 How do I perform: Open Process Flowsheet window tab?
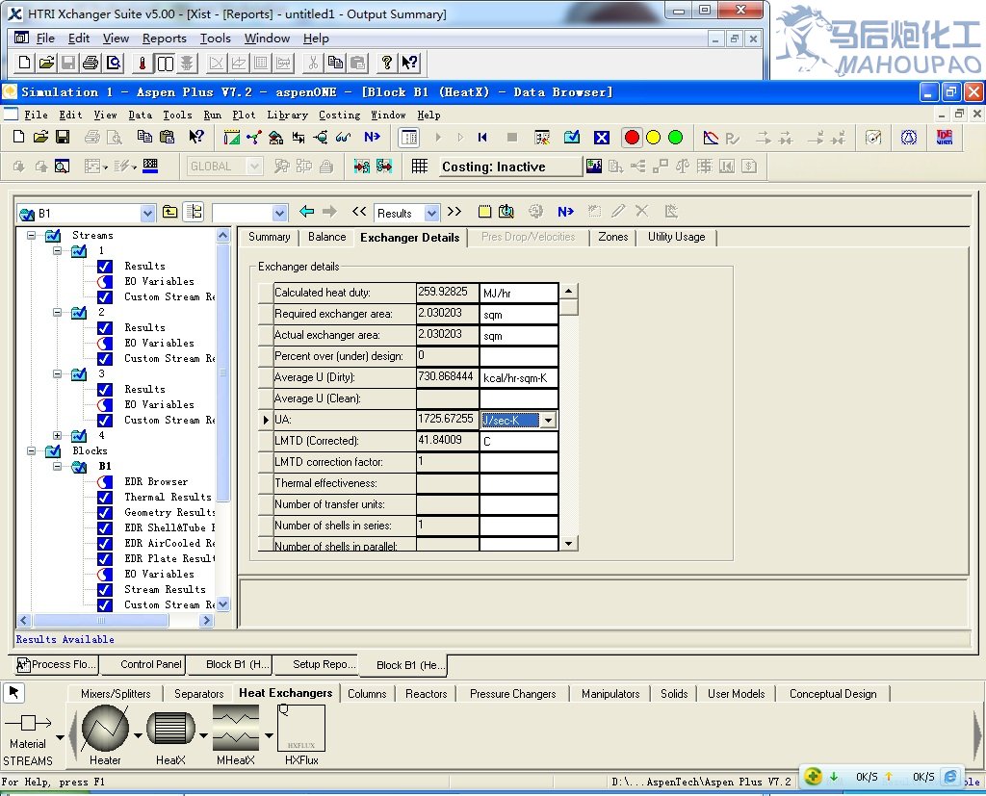[57, 664]
